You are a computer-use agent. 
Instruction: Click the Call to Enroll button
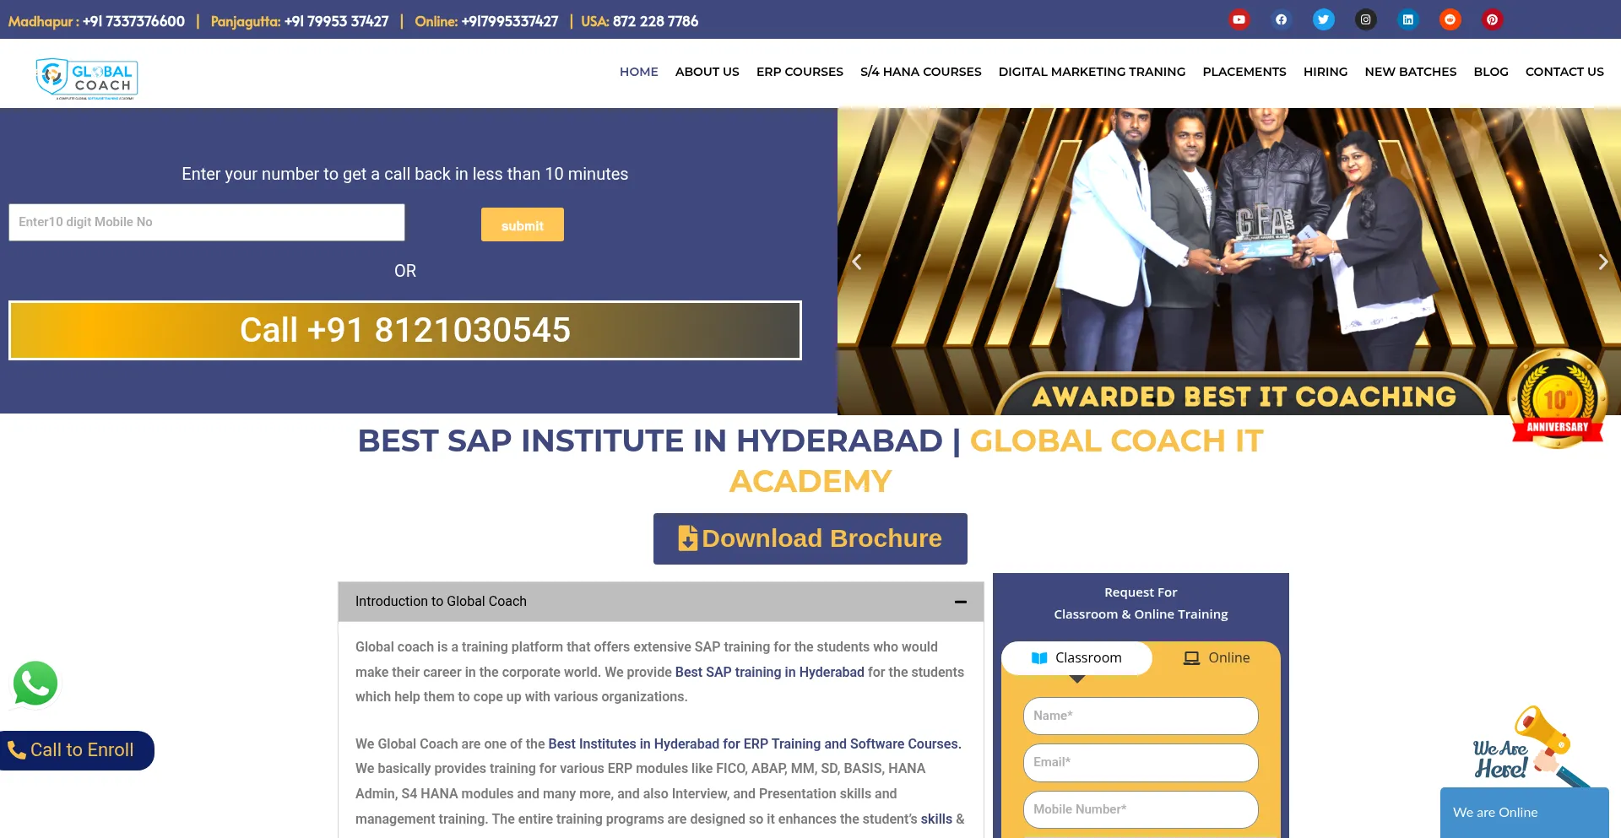pyautogui.click(x=76, y=750)
